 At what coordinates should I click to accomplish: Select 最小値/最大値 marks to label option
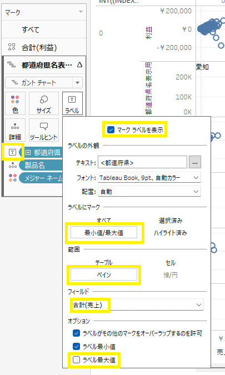tap(104, 232)
